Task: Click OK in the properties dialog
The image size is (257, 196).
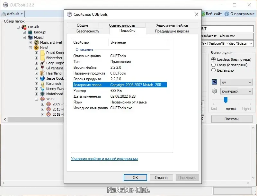Action: [x=135, y=177]
